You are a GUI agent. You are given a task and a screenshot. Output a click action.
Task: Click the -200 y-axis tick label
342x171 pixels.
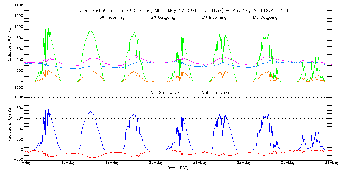(x=18, y=159)
